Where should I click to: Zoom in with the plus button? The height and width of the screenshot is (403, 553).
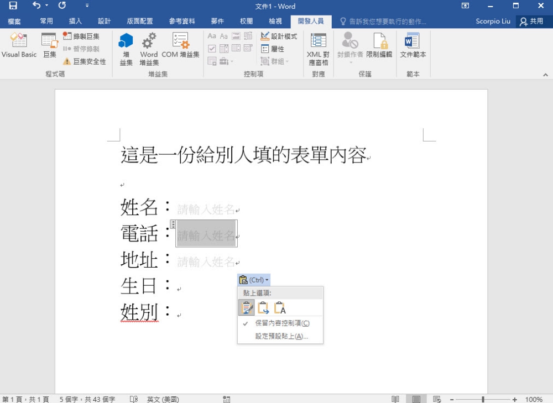pyautogui.click(x=514, y=399)
